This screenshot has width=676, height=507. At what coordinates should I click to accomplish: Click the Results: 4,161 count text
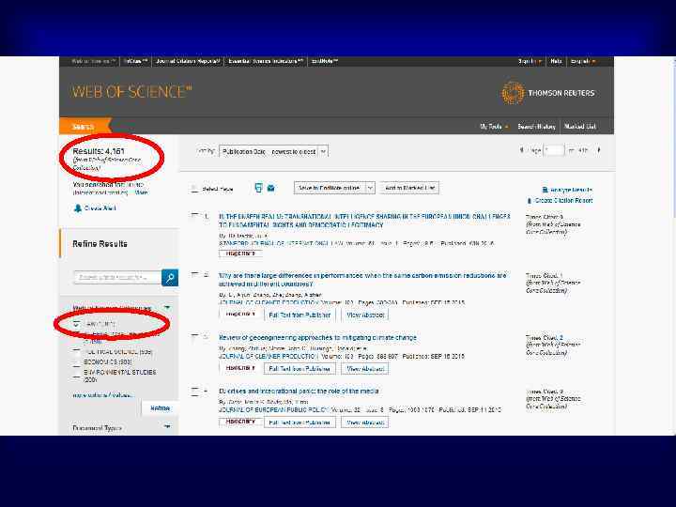99,151
